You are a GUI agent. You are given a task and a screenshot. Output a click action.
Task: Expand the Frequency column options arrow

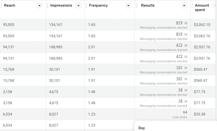pos(128,6)
